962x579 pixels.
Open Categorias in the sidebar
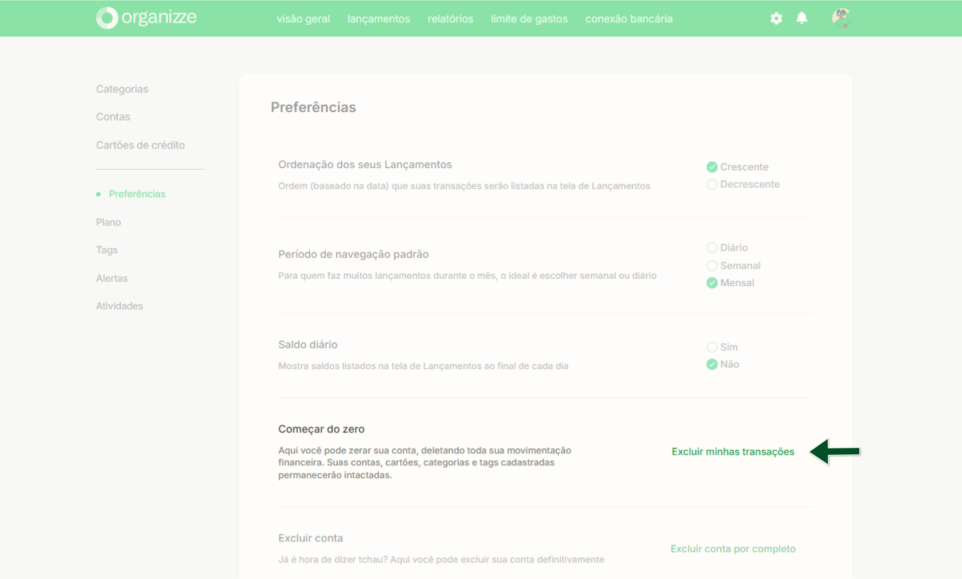coord(122,89)
